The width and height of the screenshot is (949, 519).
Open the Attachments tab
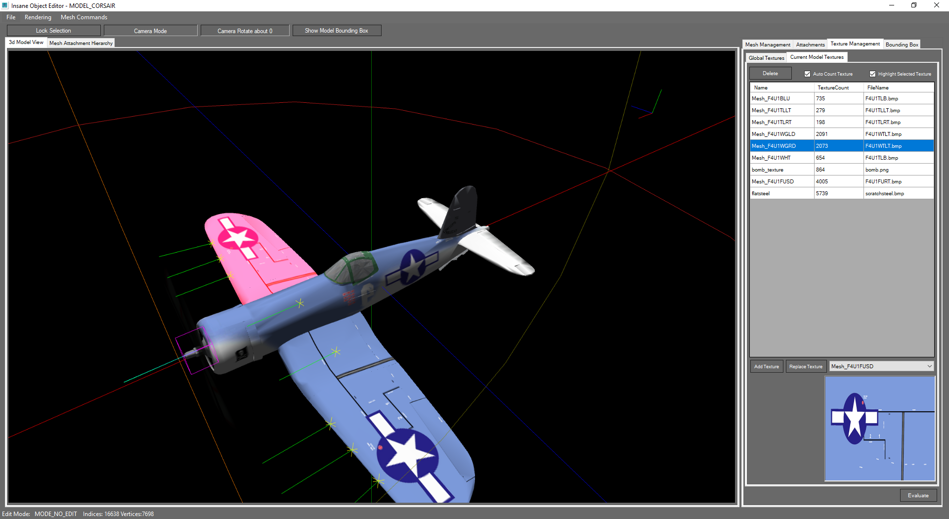[810, 44]
